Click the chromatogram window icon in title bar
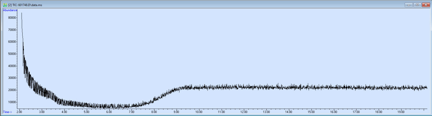432x116 pixels. pyautogui.click(x=5, y=5)
